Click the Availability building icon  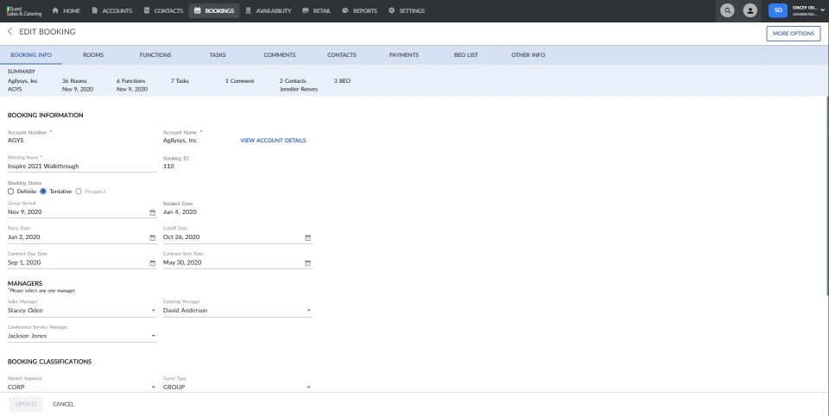(248, 10)
